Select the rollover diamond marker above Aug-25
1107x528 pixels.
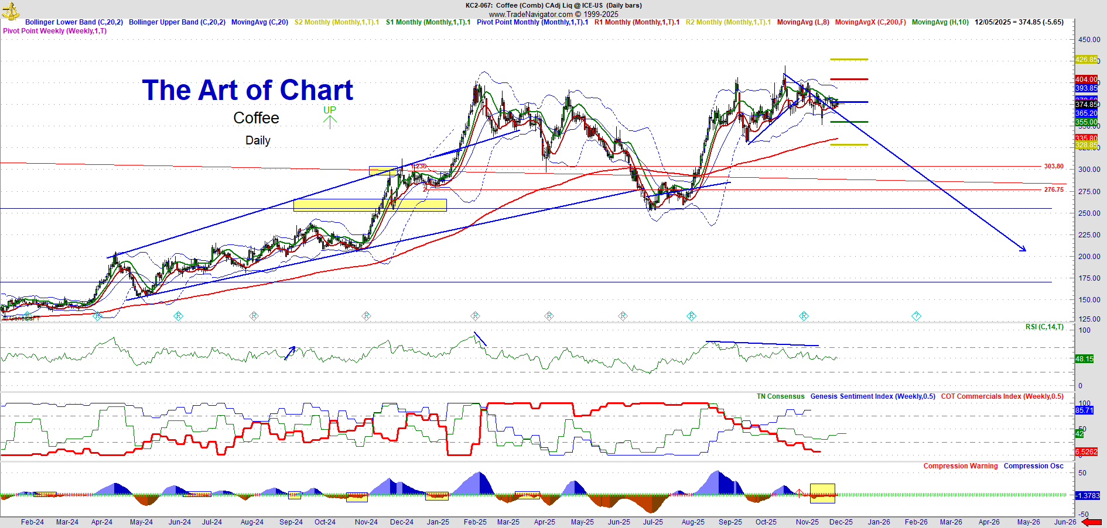pos(691,316)
